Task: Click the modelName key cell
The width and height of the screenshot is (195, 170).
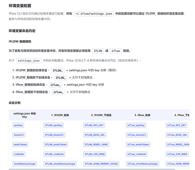Action: coord(20,144)
